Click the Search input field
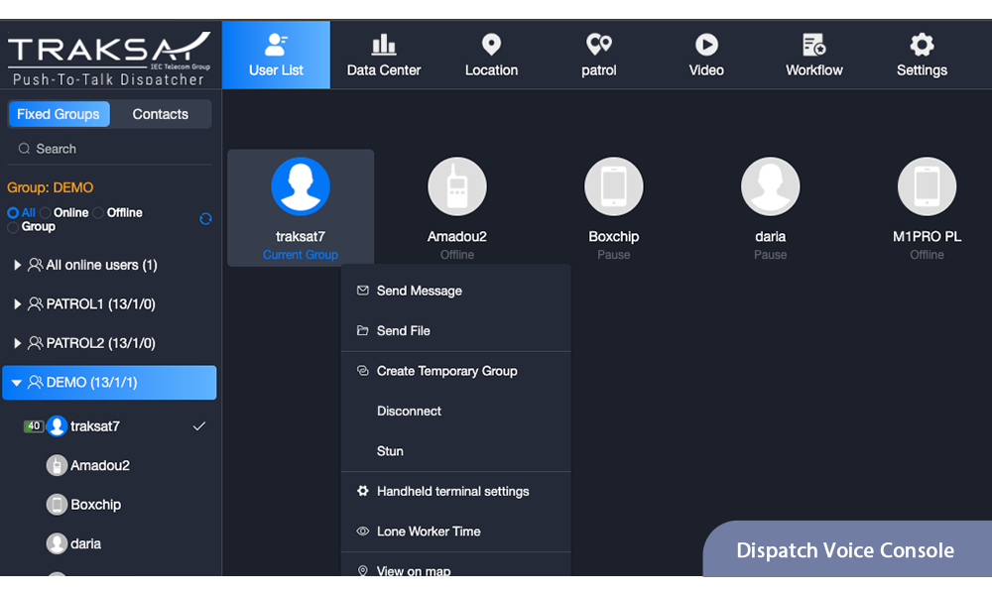Screen dimensions: 992x595 point(109,149)
